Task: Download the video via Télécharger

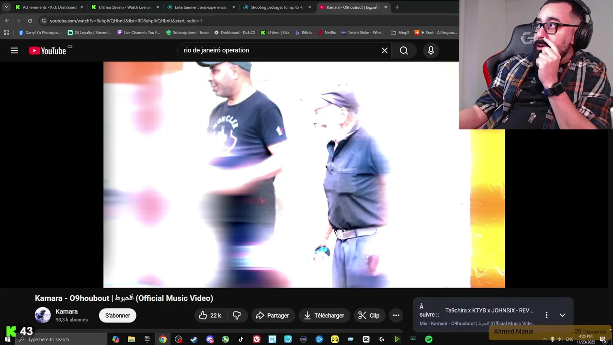Action: [x=324, y=315]
